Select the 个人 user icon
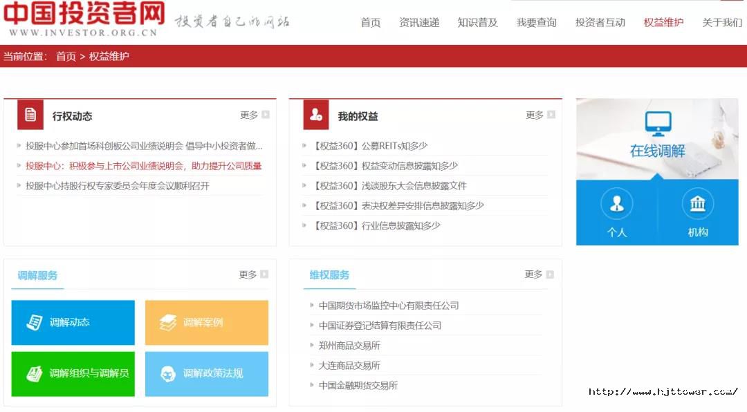This screenshot has height=412, width=747. pyautogui.click(x=616, y=204)
